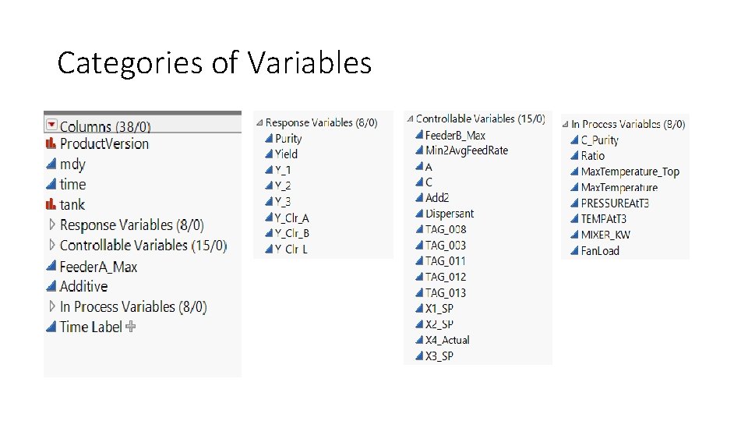Screen dimensions: 748x421
Task: Click the continuous icon beside Purity
Action: point(269,139)
